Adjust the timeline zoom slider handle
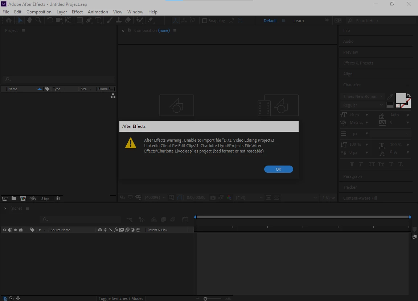This screenshot has height=301, width=418. point(205,298)
